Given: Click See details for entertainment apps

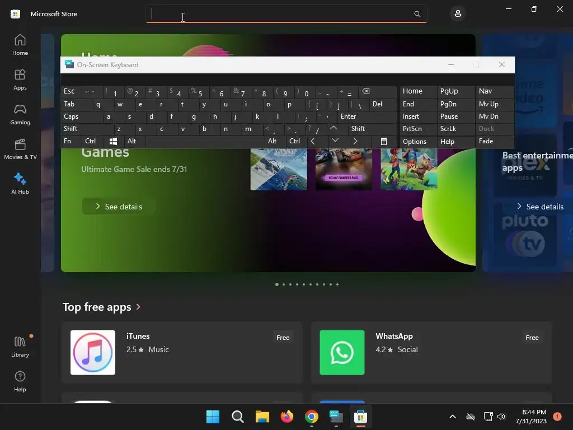Looking at the screenshot, I should pyautogui.click(x=540, y=207).
